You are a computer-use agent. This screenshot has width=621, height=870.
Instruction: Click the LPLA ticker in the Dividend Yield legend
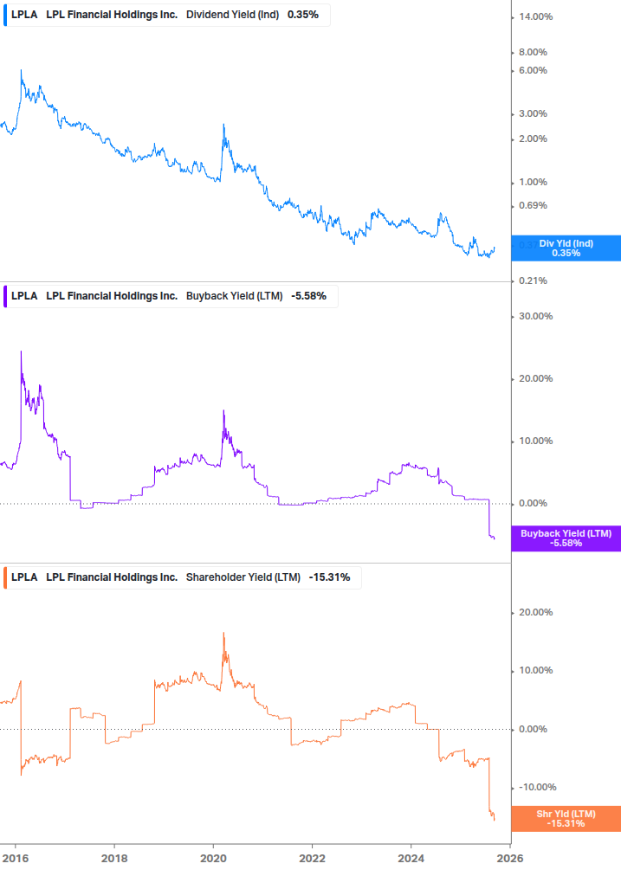coord(24,15)
